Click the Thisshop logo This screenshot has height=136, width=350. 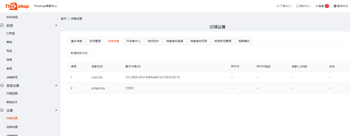[17, 6]
